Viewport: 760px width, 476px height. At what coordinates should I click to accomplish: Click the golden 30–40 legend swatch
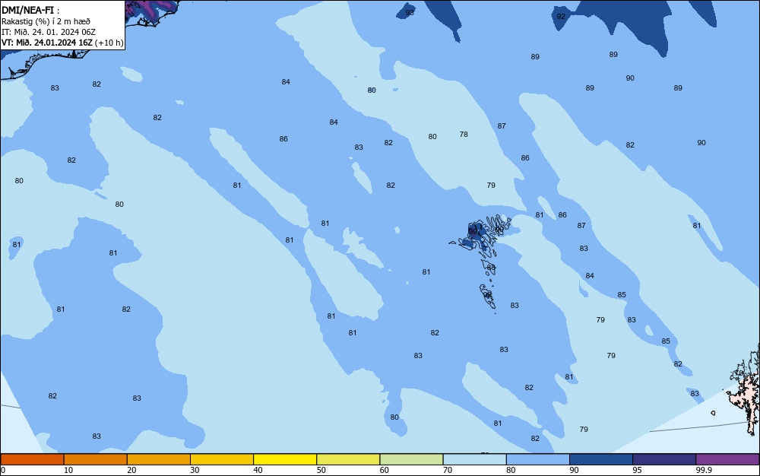click(x=222, y=459)
